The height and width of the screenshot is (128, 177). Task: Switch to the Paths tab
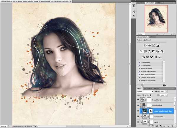[x=156, y=88]
